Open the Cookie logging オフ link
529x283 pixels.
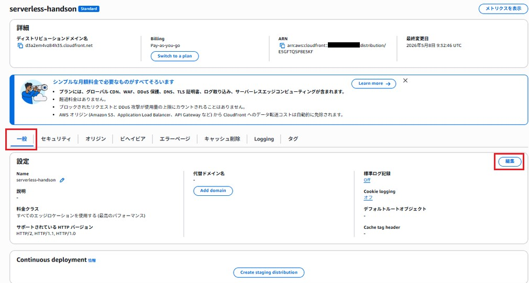(x=368, y=197)
